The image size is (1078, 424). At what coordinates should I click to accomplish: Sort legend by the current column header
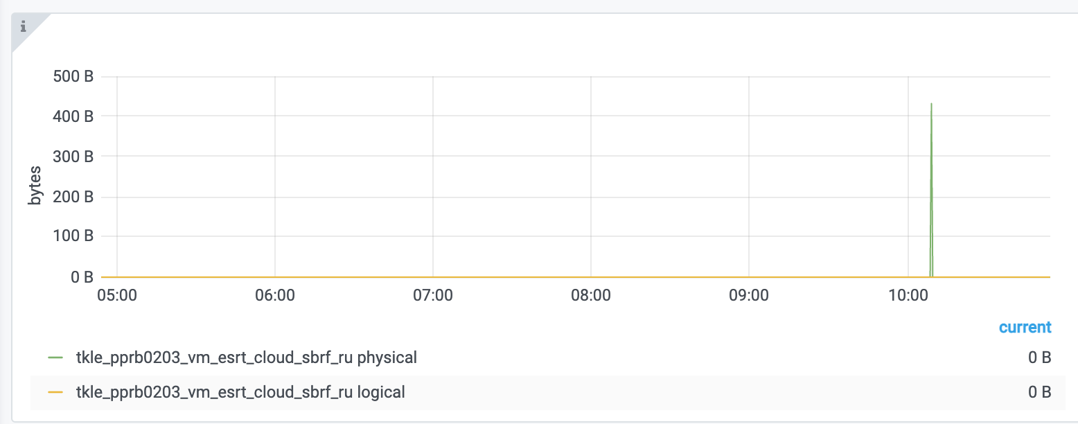1025,327
